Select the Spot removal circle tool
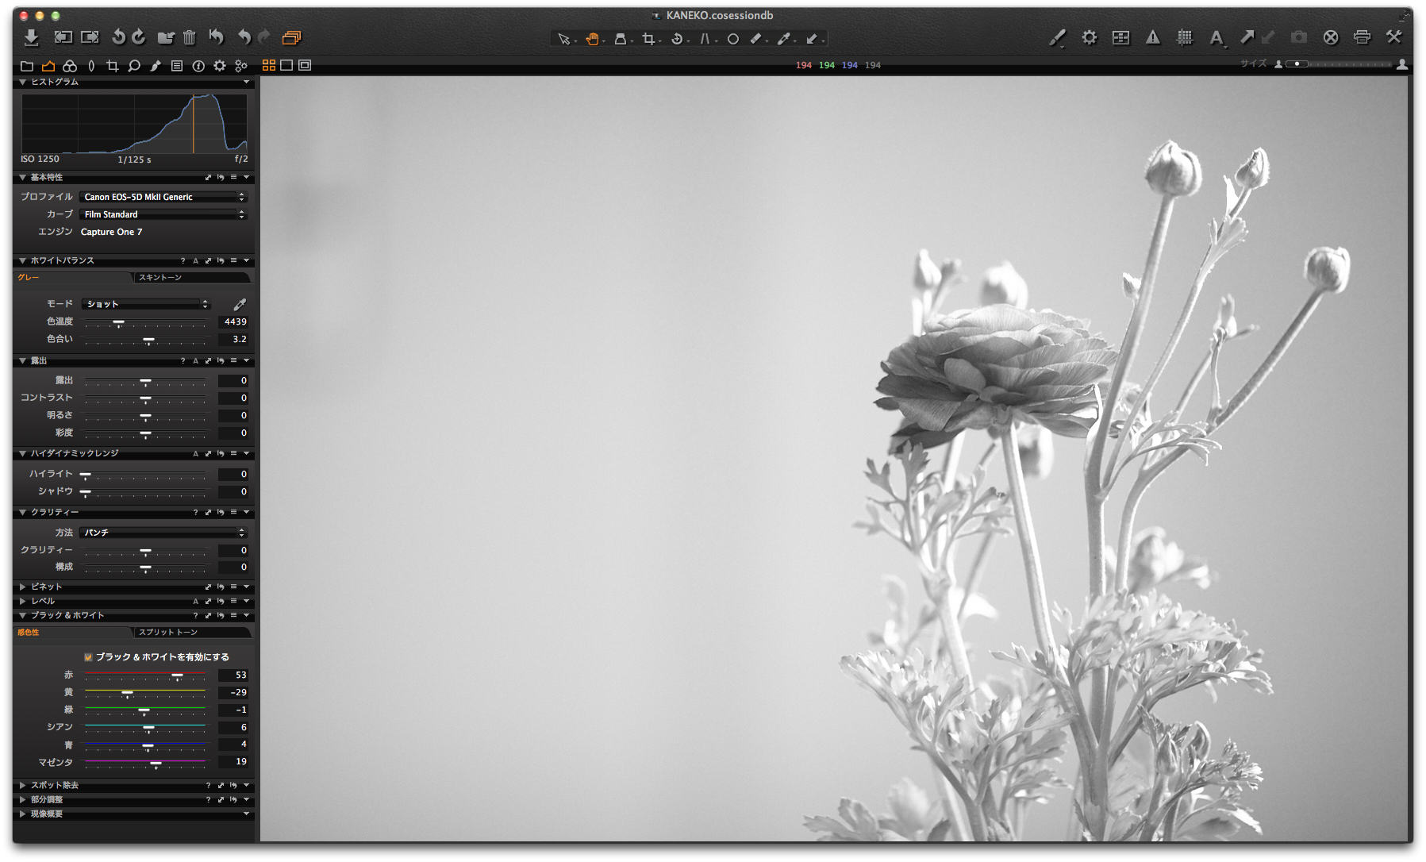 point(733,39)
